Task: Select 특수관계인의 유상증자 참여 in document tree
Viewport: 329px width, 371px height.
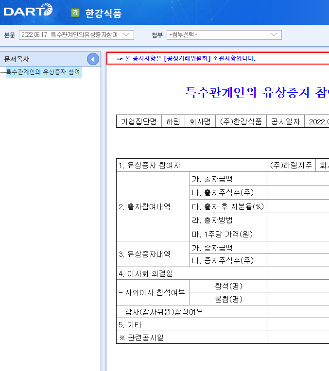Action: point(43,72)
